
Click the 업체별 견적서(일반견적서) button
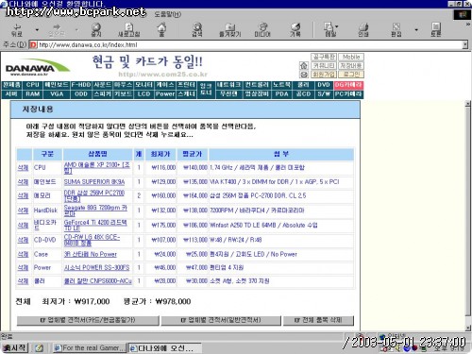click(221, 320)
